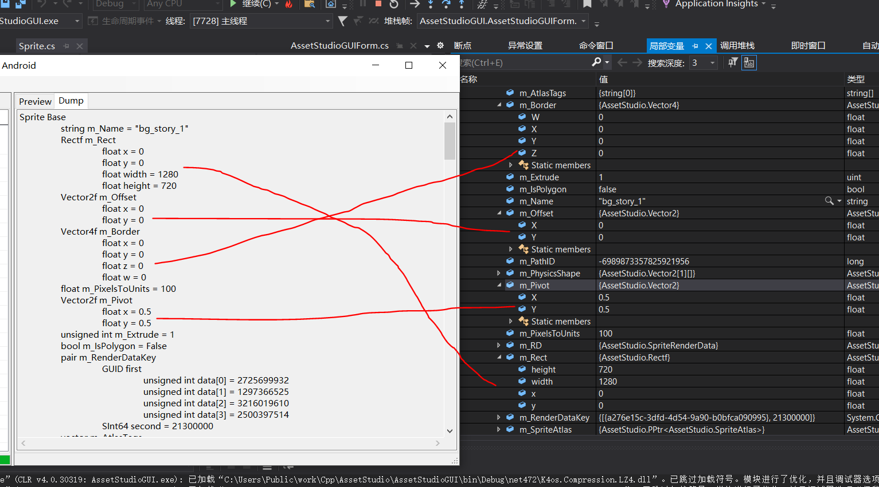Toggle the pin on Sprite.cs tab
Image resolution: width=879 pixels, height=487 pixels.
(67, 46)
